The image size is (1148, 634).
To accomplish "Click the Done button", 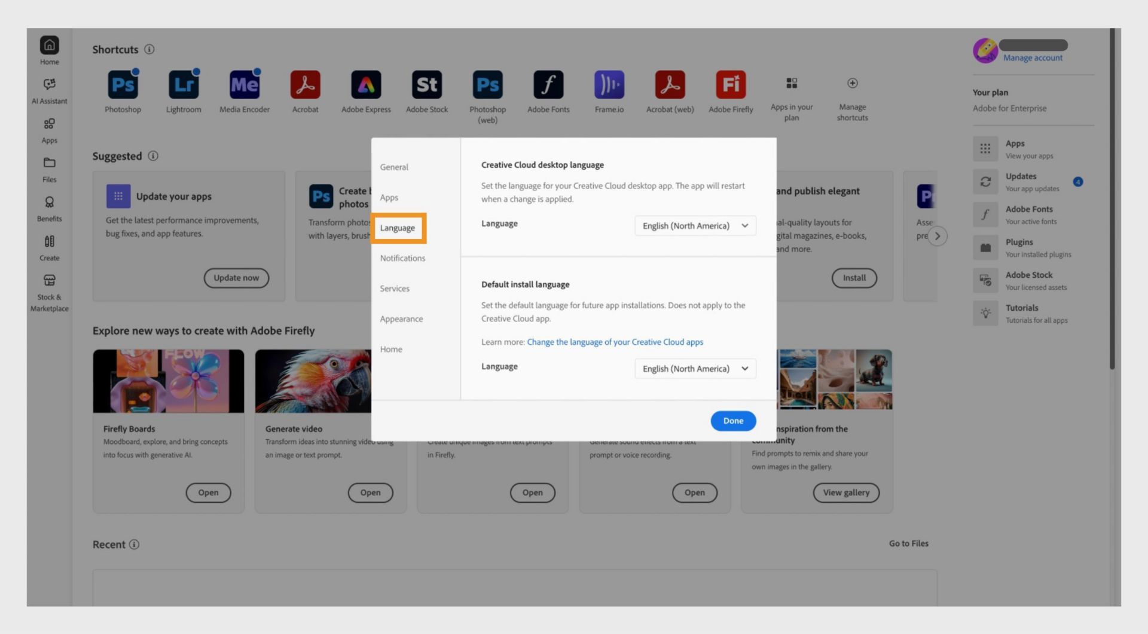I will pos(733,421).
